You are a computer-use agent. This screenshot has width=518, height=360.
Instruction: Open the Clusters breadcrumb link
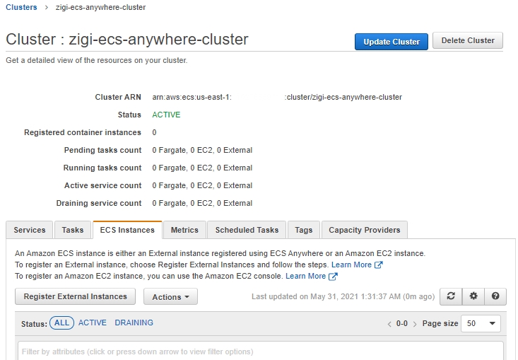[21, 7]
